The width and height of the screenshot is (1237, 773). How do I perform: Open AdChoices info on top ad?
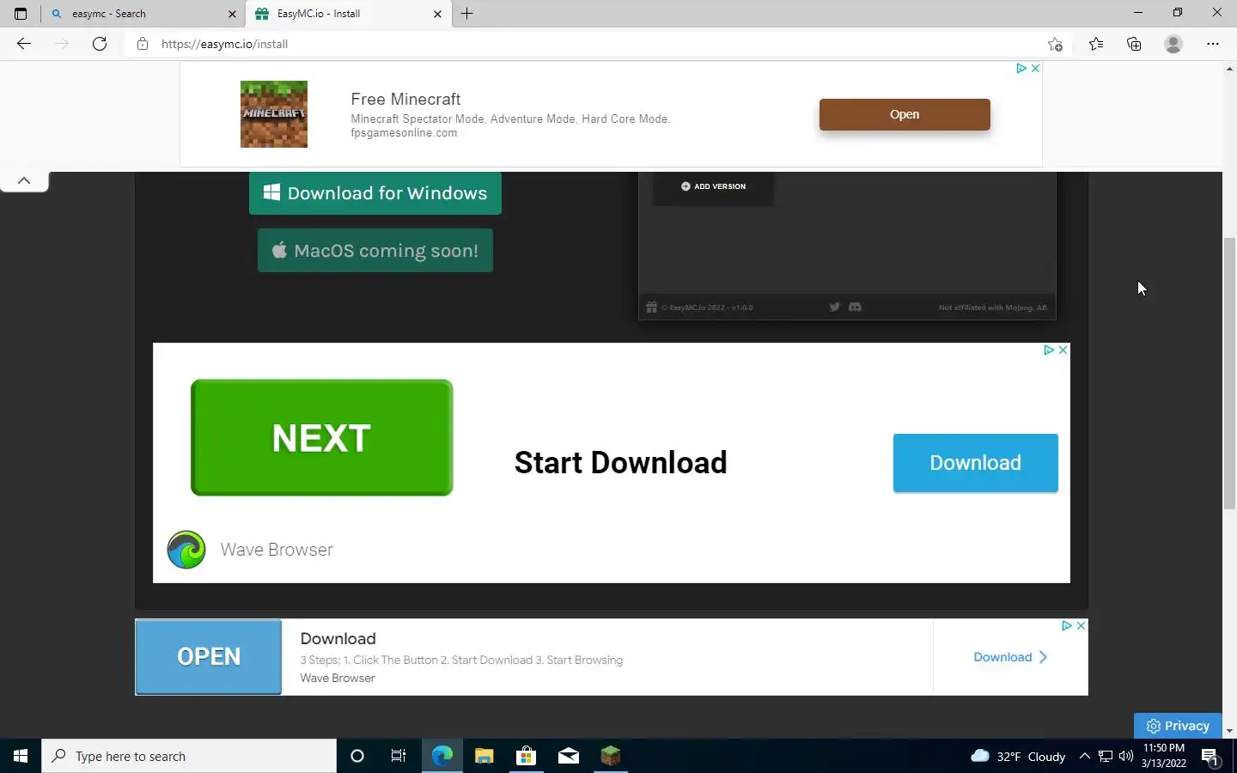point(1021,68)
